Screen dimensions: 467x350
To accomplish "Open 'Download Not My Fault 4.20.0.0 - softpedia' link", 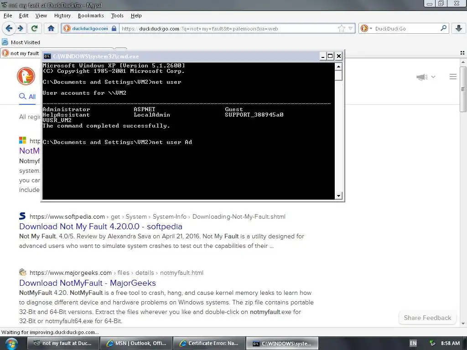I will coord(101,226).
